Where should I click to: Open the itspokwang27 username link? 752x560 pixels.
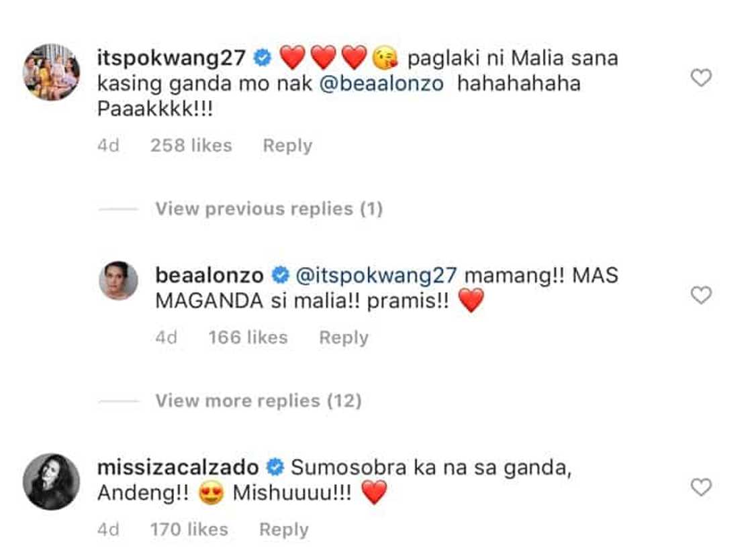[x=172, y=58]
